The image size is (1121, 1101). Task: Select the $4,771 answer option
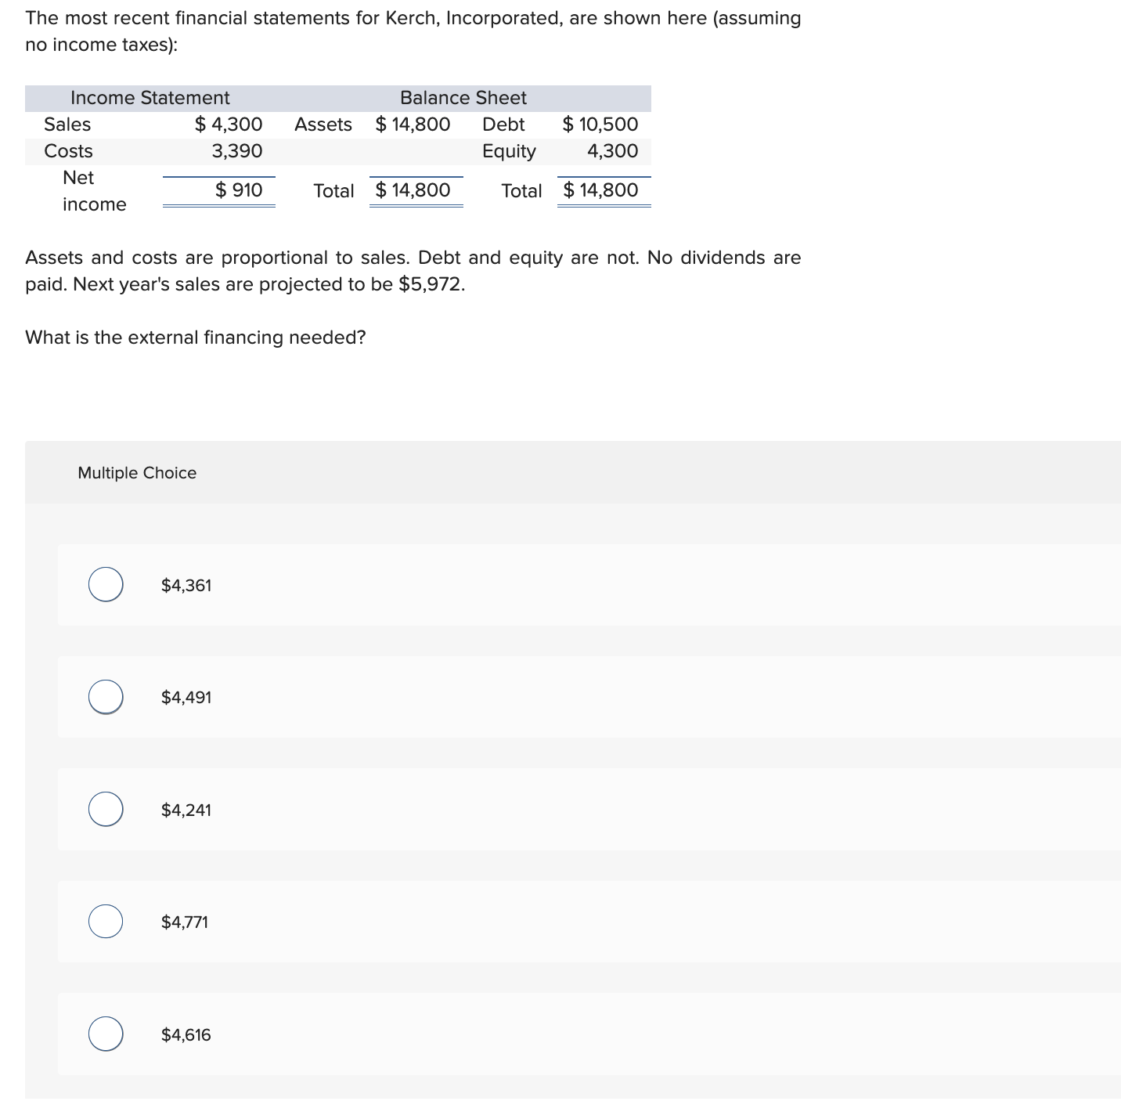[106, 922]
